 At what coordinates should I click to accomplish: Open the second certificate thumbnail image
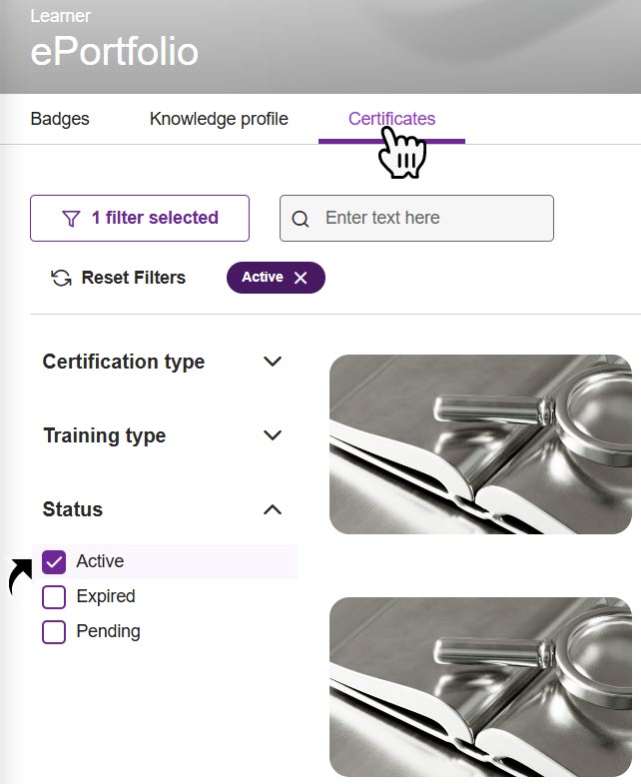[480, 687]
